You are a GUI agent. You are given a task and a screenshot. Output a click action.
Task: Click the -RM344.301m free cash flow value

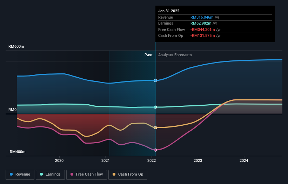(203, 29)
